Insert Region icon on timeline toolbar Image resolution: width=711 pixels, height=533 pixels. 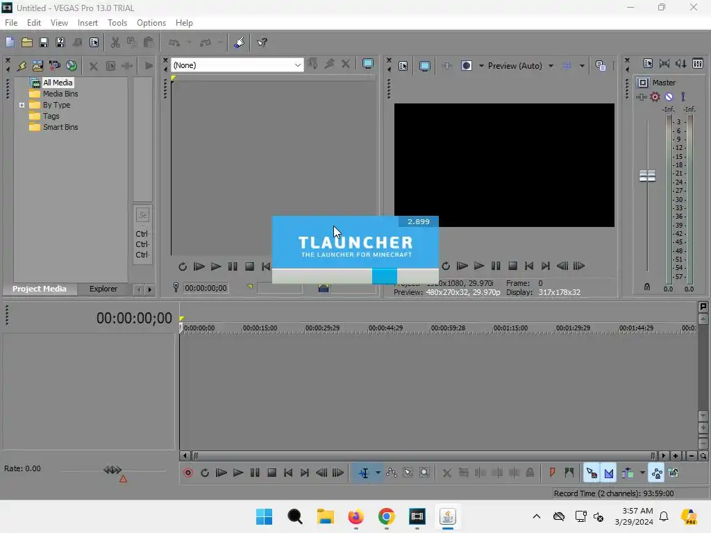[569, 473]
